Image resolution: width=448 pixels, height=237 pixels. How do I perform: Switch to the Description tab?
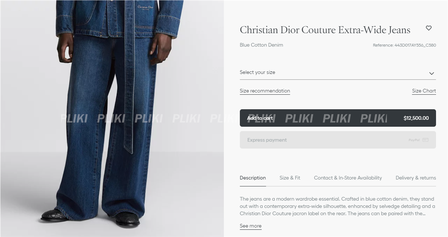(x=253, y=178)
